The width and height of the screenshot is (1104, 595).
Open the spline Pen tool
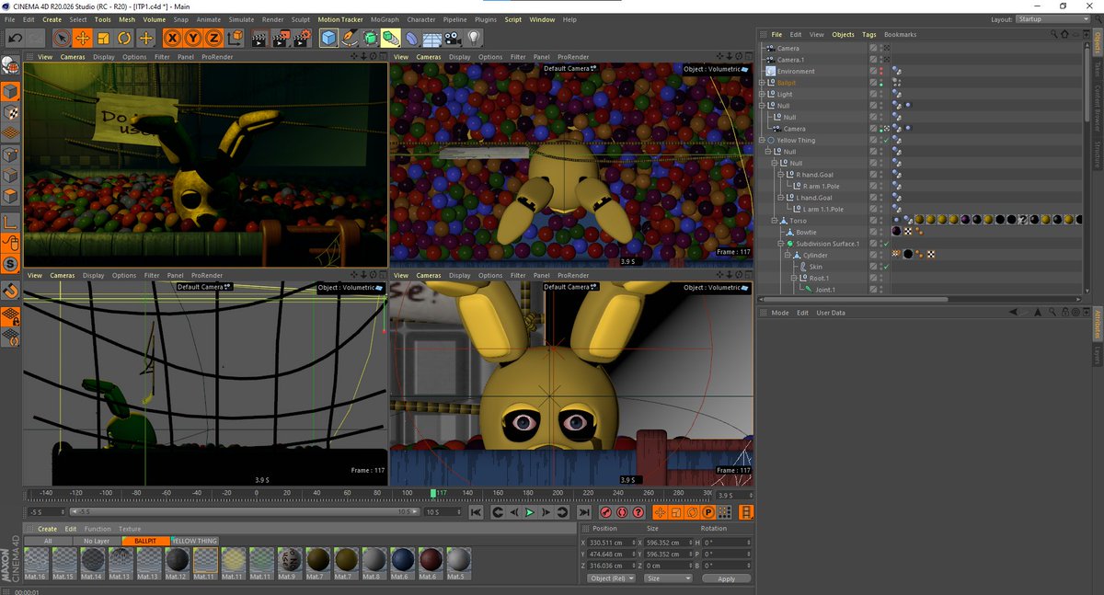350,38
